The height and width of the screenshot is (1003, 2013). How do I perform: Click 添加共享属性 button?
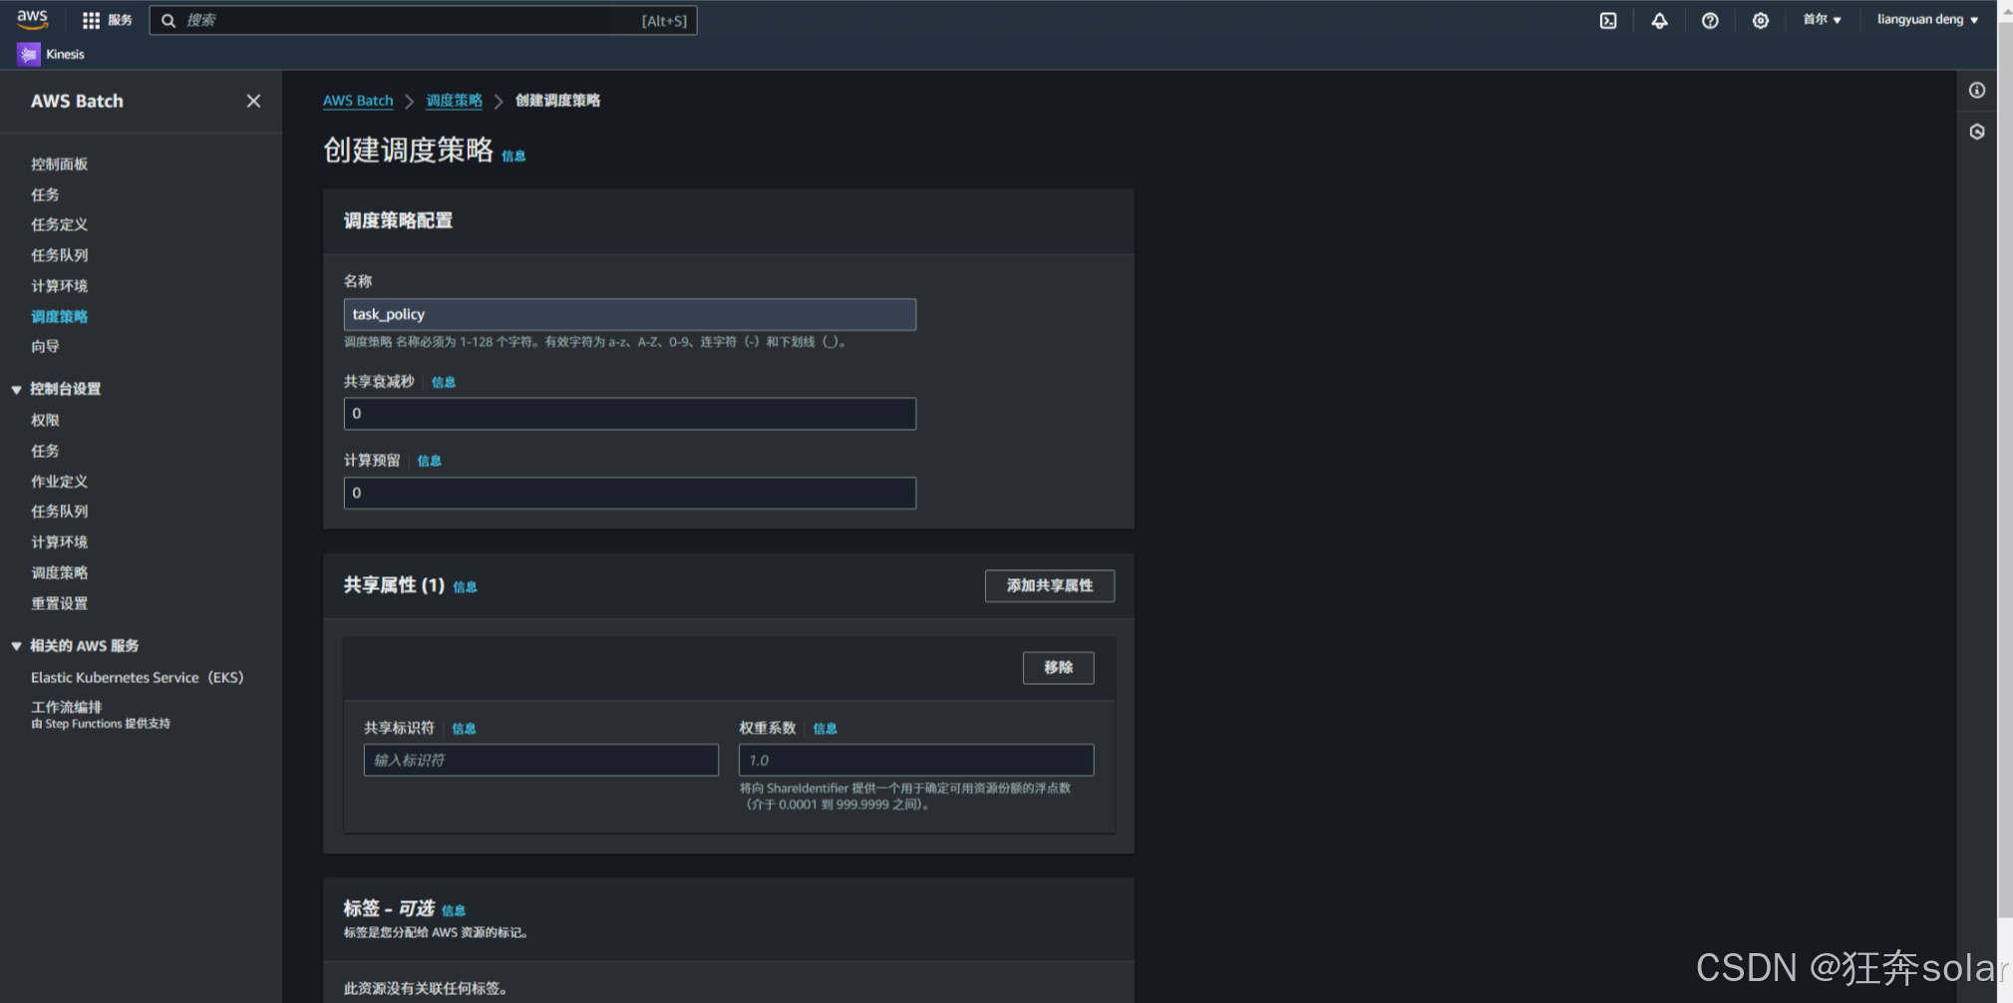tap(1050, 585)
